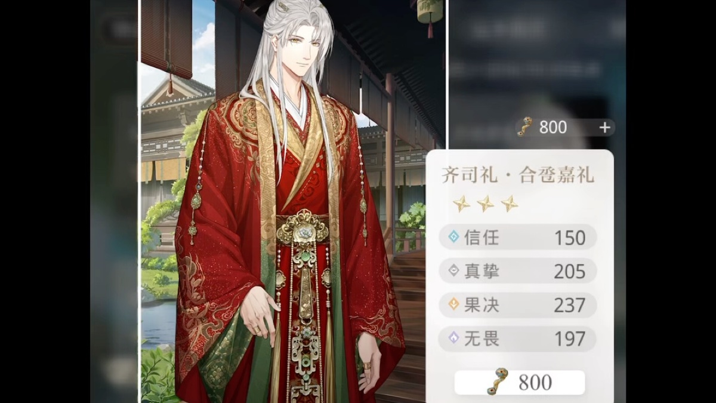Select the grey 真挚 attribute icon
The image size is (716, 403).
pos(453,271)
